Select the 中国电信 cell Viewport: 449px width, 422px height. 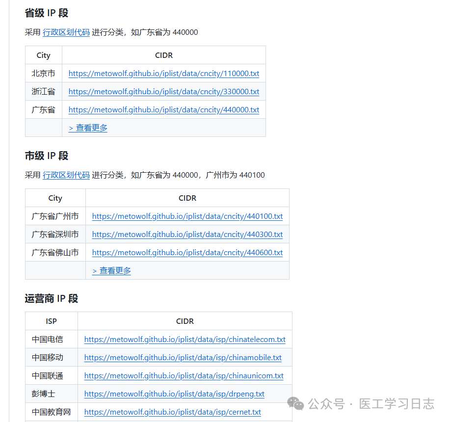51,340
